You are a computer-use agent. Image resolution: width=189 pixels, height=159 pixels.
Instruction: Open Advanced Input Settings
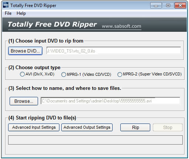tap(34, 127)
